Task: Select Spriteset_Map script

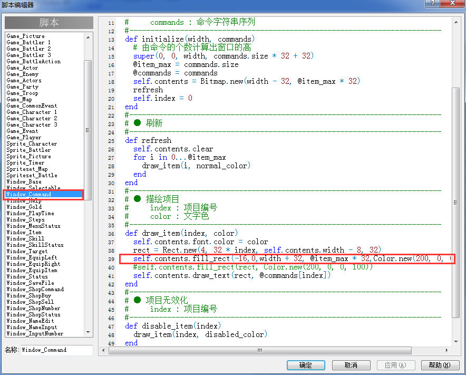Action: [x=27, y=169]
